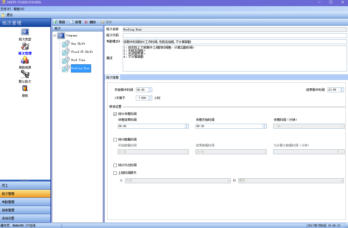The image size is (348, 228).
Task: Open the 班次类型 sidebar icon
Action: (x=25, y=32)
